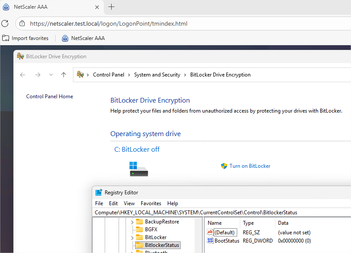Open Import favorites in the bookmarks bar
This screenshot has height=253, width=351.
click(25, 38)
